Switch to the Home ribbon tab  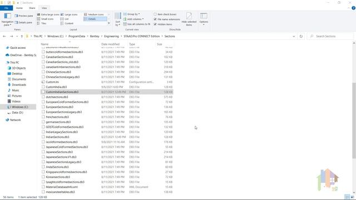coord(19,8)
